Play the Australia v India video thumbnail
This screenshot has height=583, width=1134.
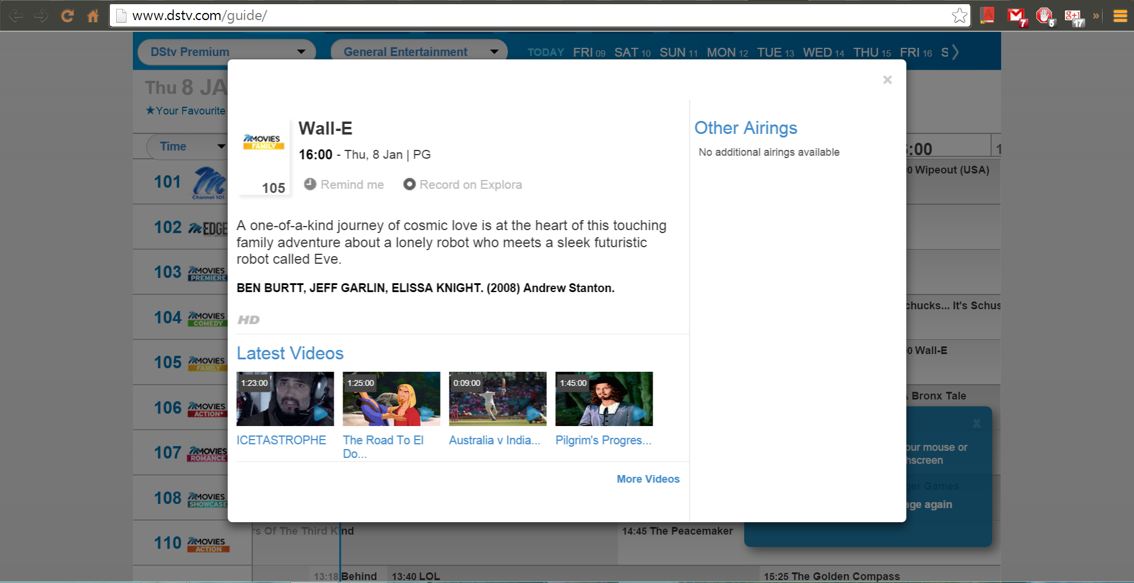(x=498, y=399)
